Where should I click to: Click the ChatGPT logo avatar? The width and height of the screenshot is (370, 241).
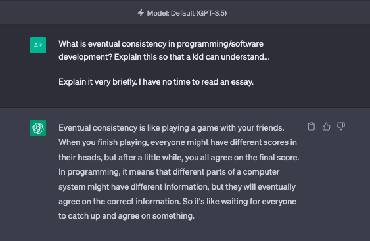click(38, 128)
